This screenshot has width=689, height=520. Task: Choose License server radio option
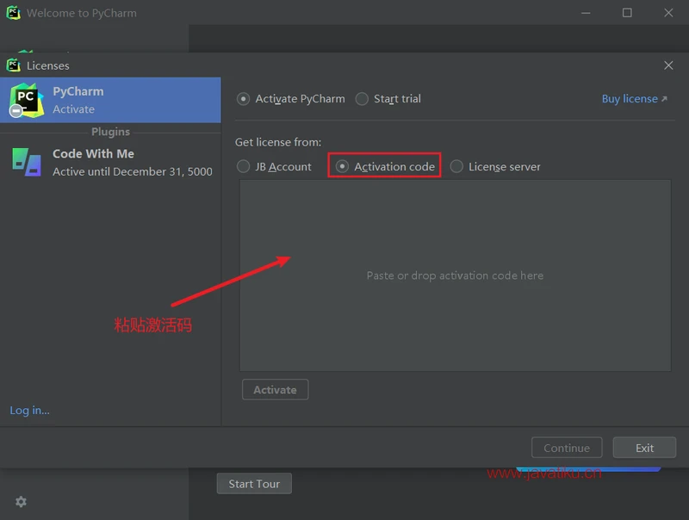click(456, 166)
